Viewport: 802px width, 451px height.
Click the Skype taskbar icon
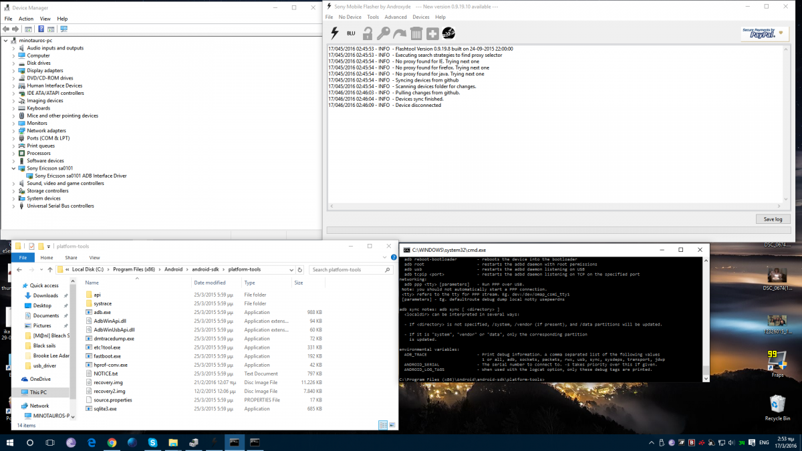152,442
